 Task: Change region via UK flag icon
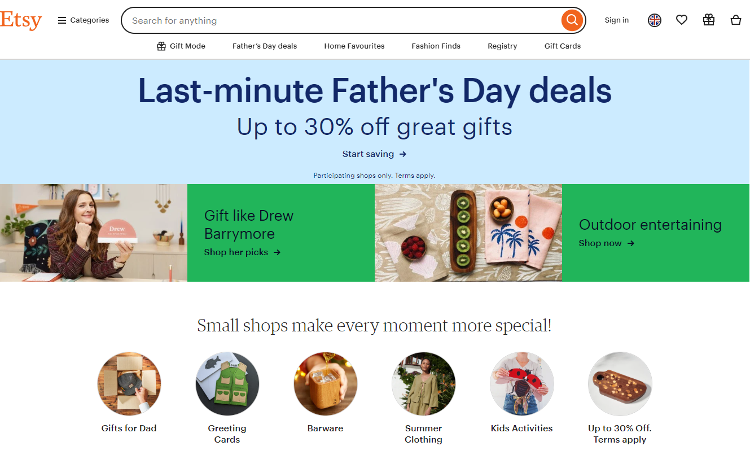655,20
